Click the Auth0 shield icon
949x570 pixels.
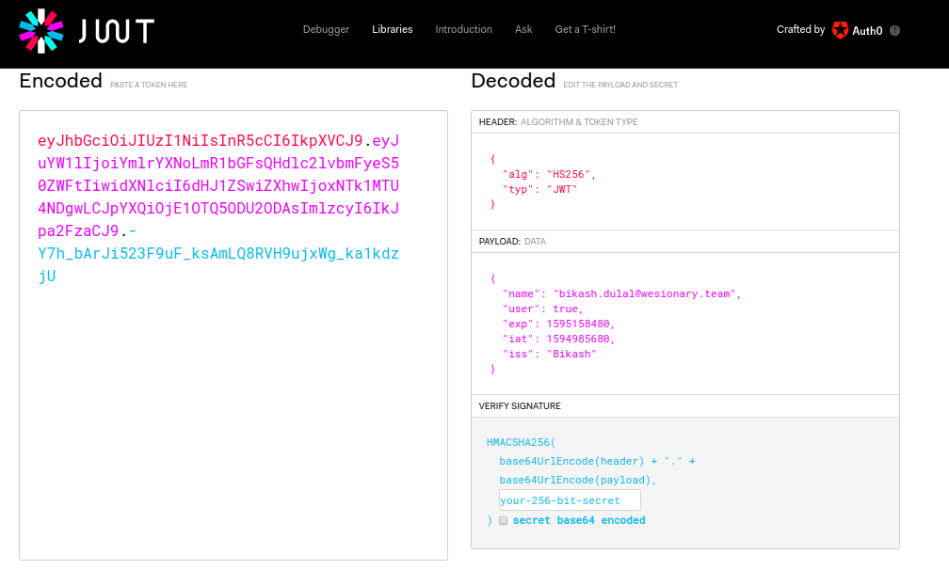pyautogui.click(x=838, y=29)
